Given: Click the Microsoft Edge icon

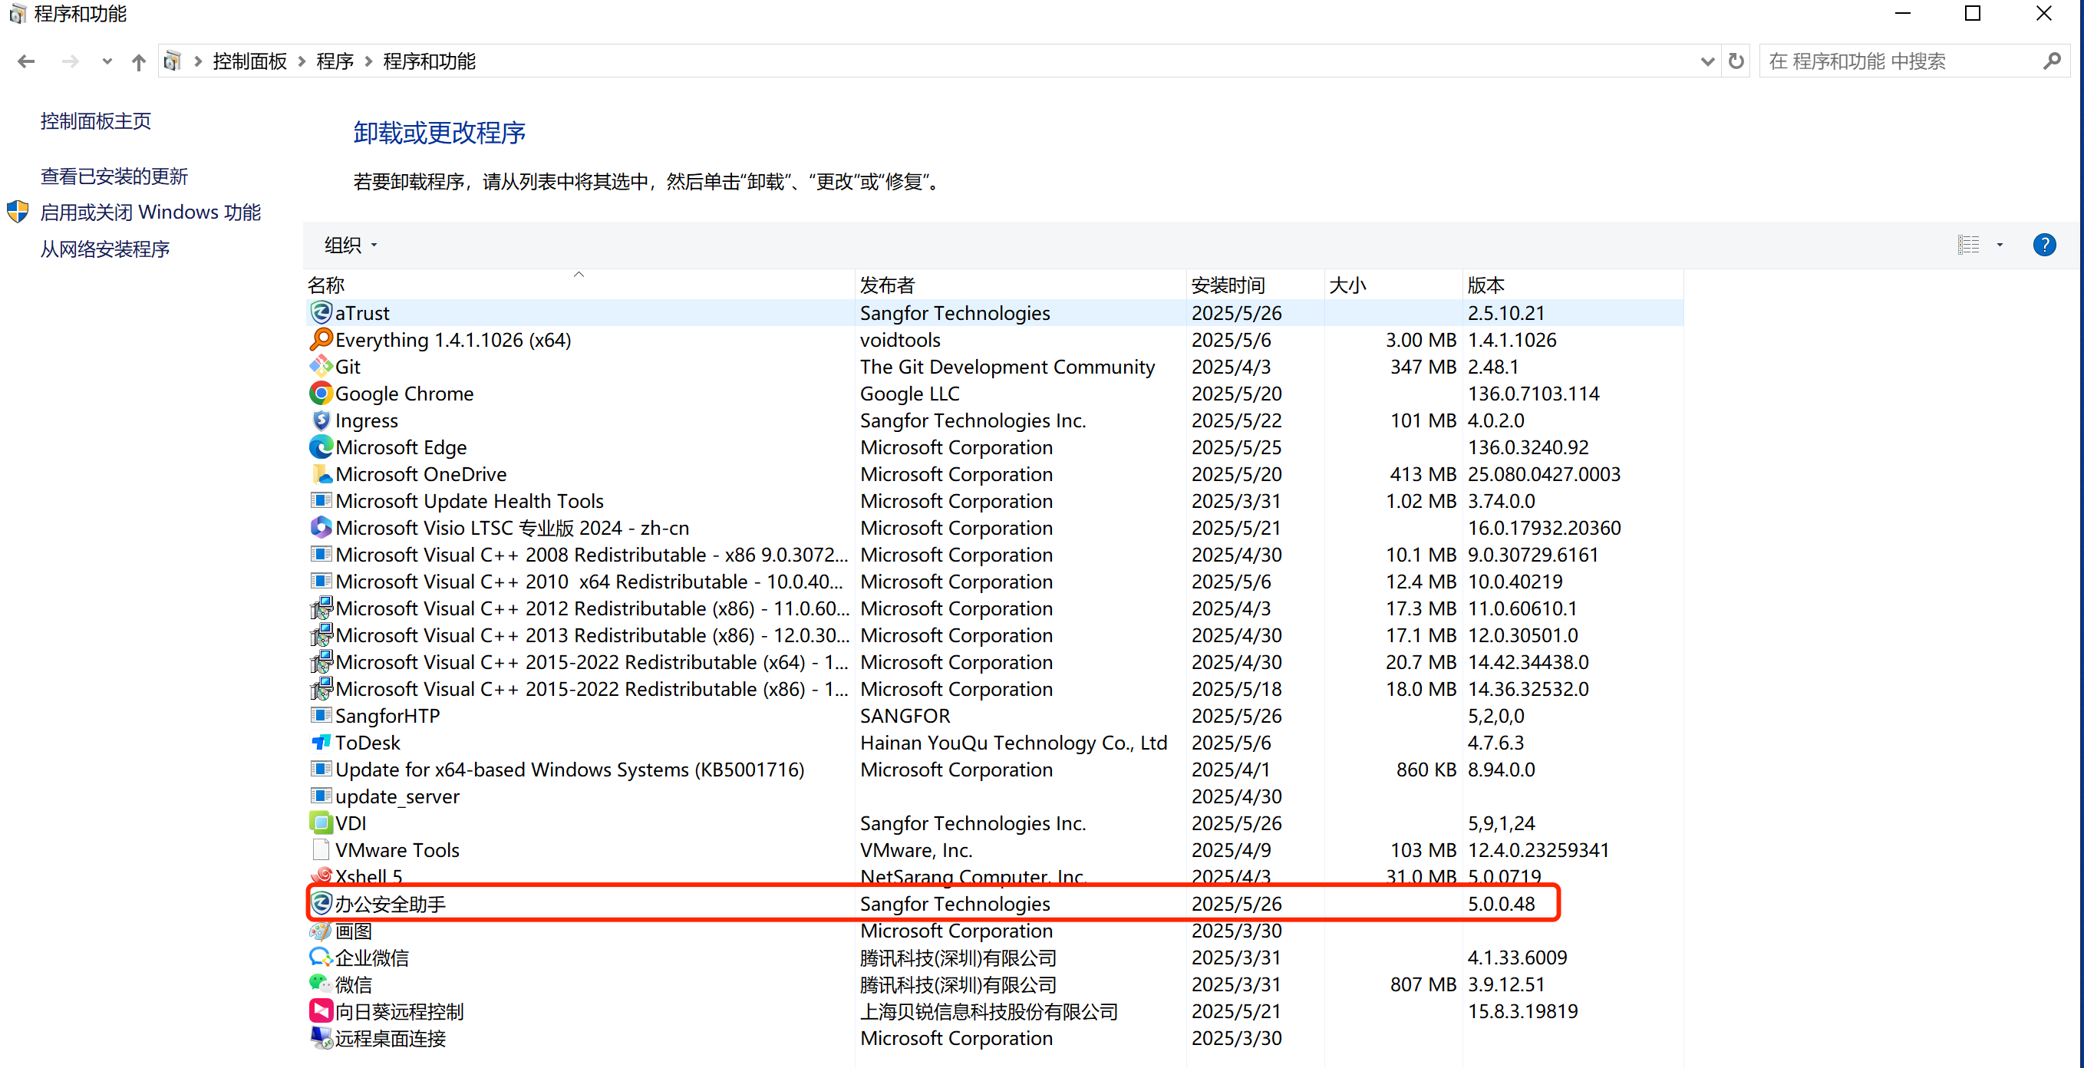Looking at the screenshot, I should click(x=322, y=447).
